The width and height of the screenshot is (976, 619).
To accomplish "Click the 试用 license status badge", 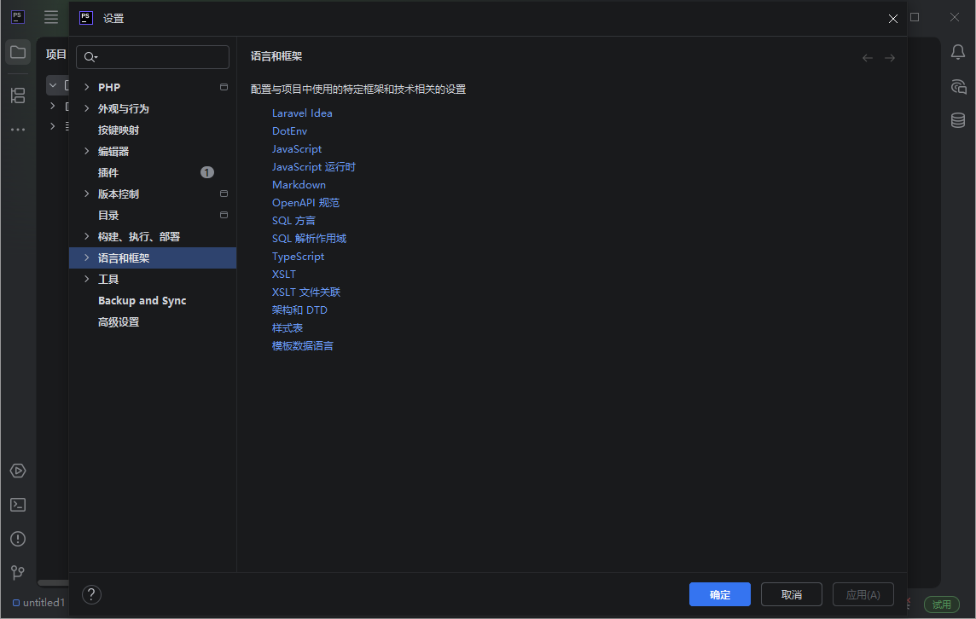I will tap(941, 604).
